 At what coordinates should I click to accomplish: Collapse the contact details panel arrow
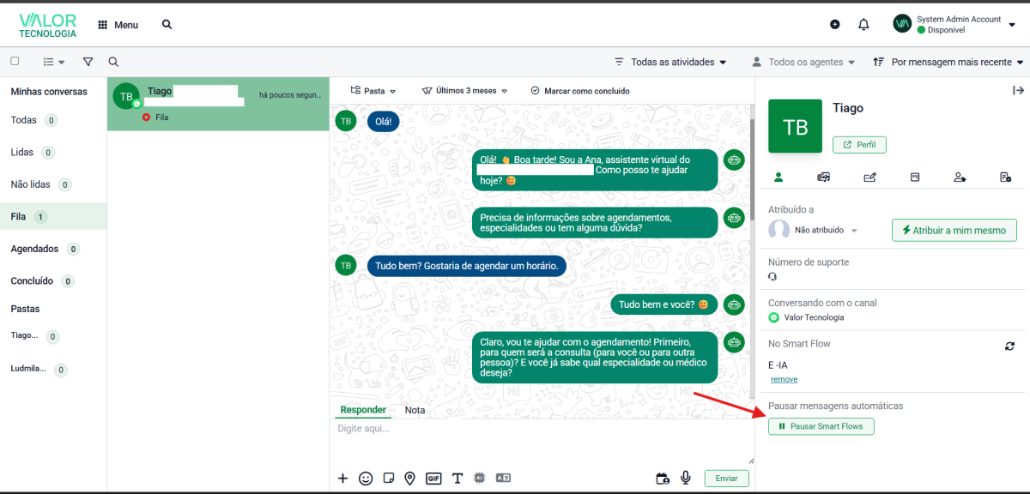pos(1019,90)
